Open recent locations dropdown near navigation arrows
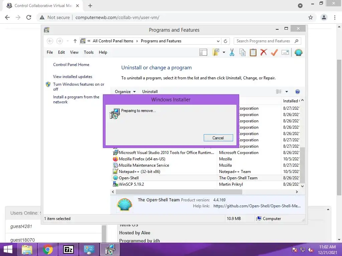Screen dimensions: 342x256 click(67, 41)
